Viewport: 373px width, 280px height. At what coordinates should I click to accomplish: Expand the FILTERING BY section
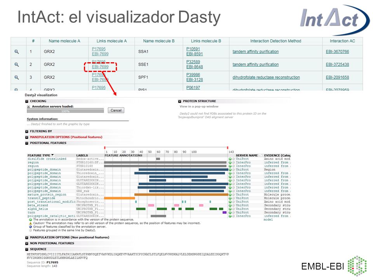click(27, 131)
